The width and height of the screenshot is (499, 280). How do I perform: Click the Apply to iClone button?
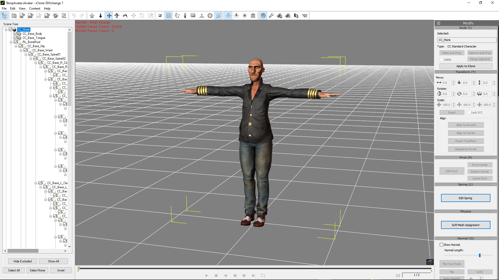point(466,66)
